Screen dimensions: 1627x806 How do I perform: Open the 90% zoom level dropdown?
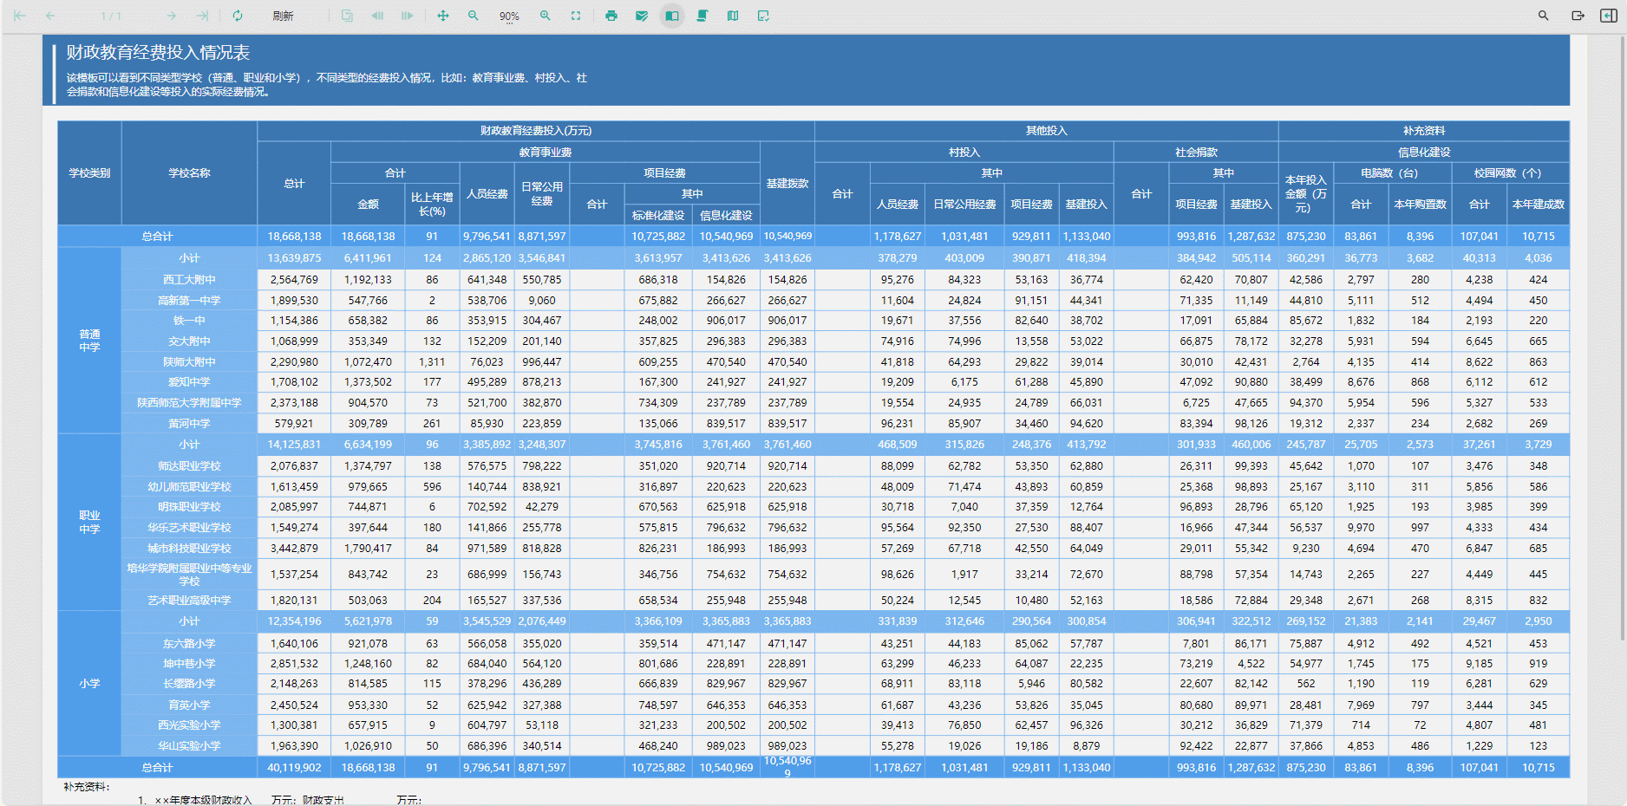[x=509, y=16]
